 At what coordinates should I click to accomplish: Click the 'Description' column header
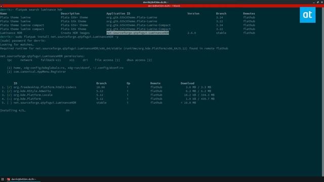pyautogui.click(x=70, y=14)
